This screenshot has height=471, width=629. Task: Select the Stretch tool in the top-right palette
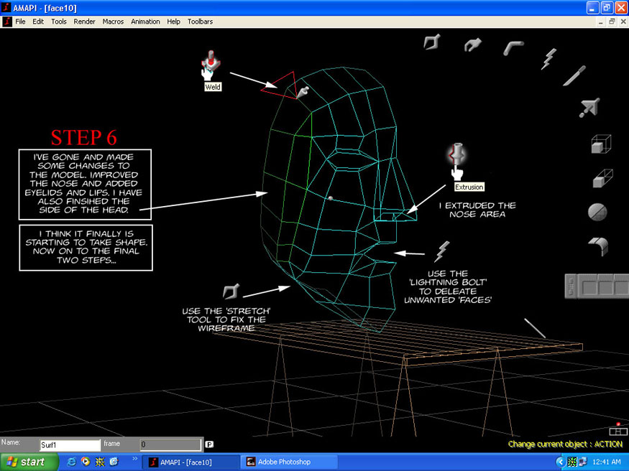pos(431,42)
